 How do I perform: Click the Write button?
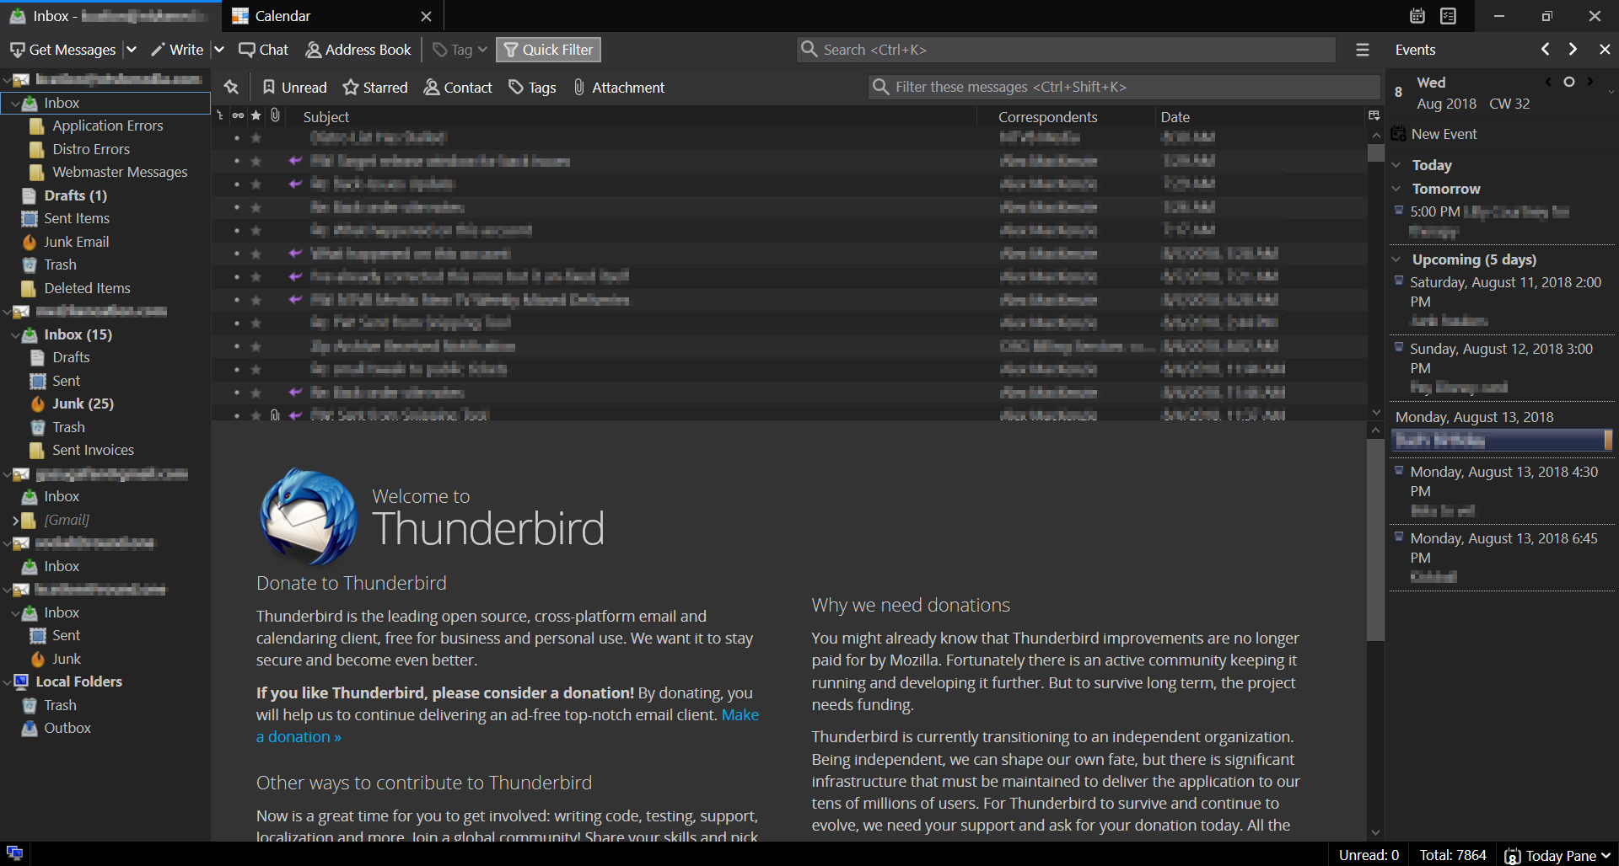pos(177,50)
